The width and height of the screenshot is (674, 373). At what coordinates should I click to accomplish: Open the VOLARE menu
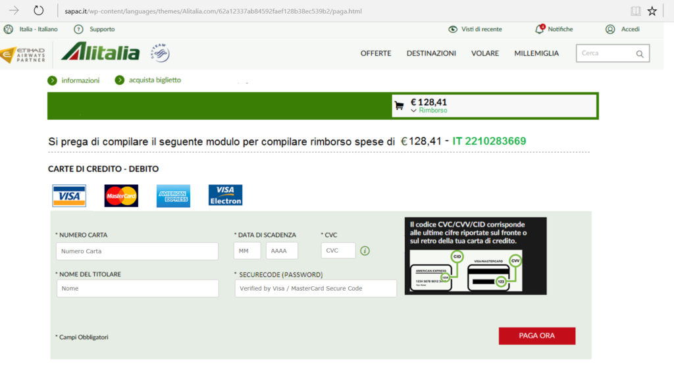485,53
